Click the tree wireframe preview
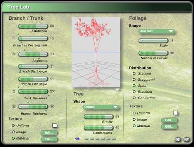194x147 pixels. coord(96,52)
